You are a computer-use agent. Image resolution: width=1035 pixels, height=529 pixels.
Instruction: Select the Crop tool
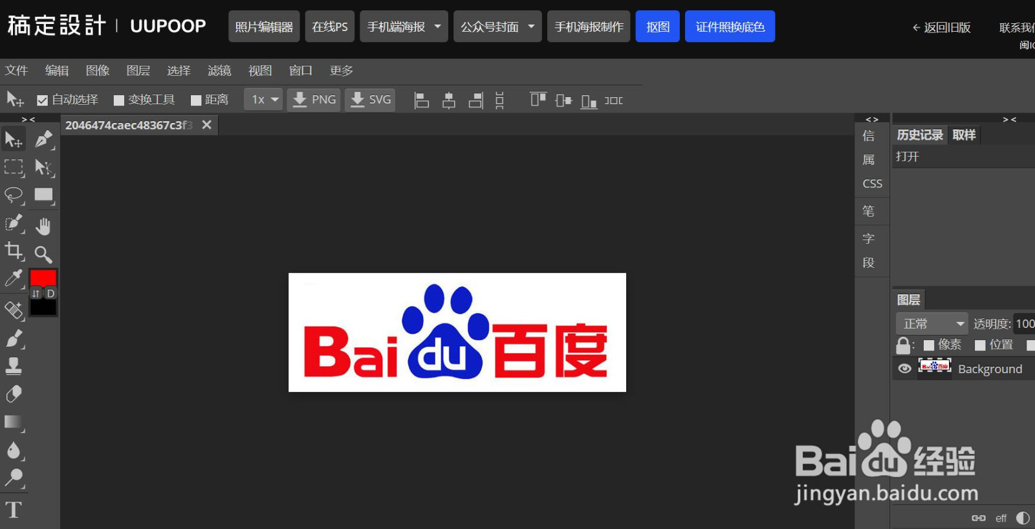click(x=14, y=251)
